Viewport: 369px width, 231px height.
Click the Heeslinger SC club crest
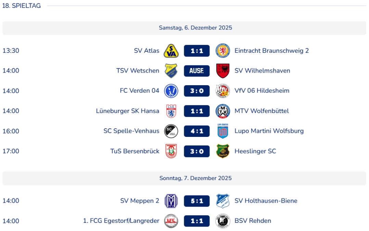(223, 151)
